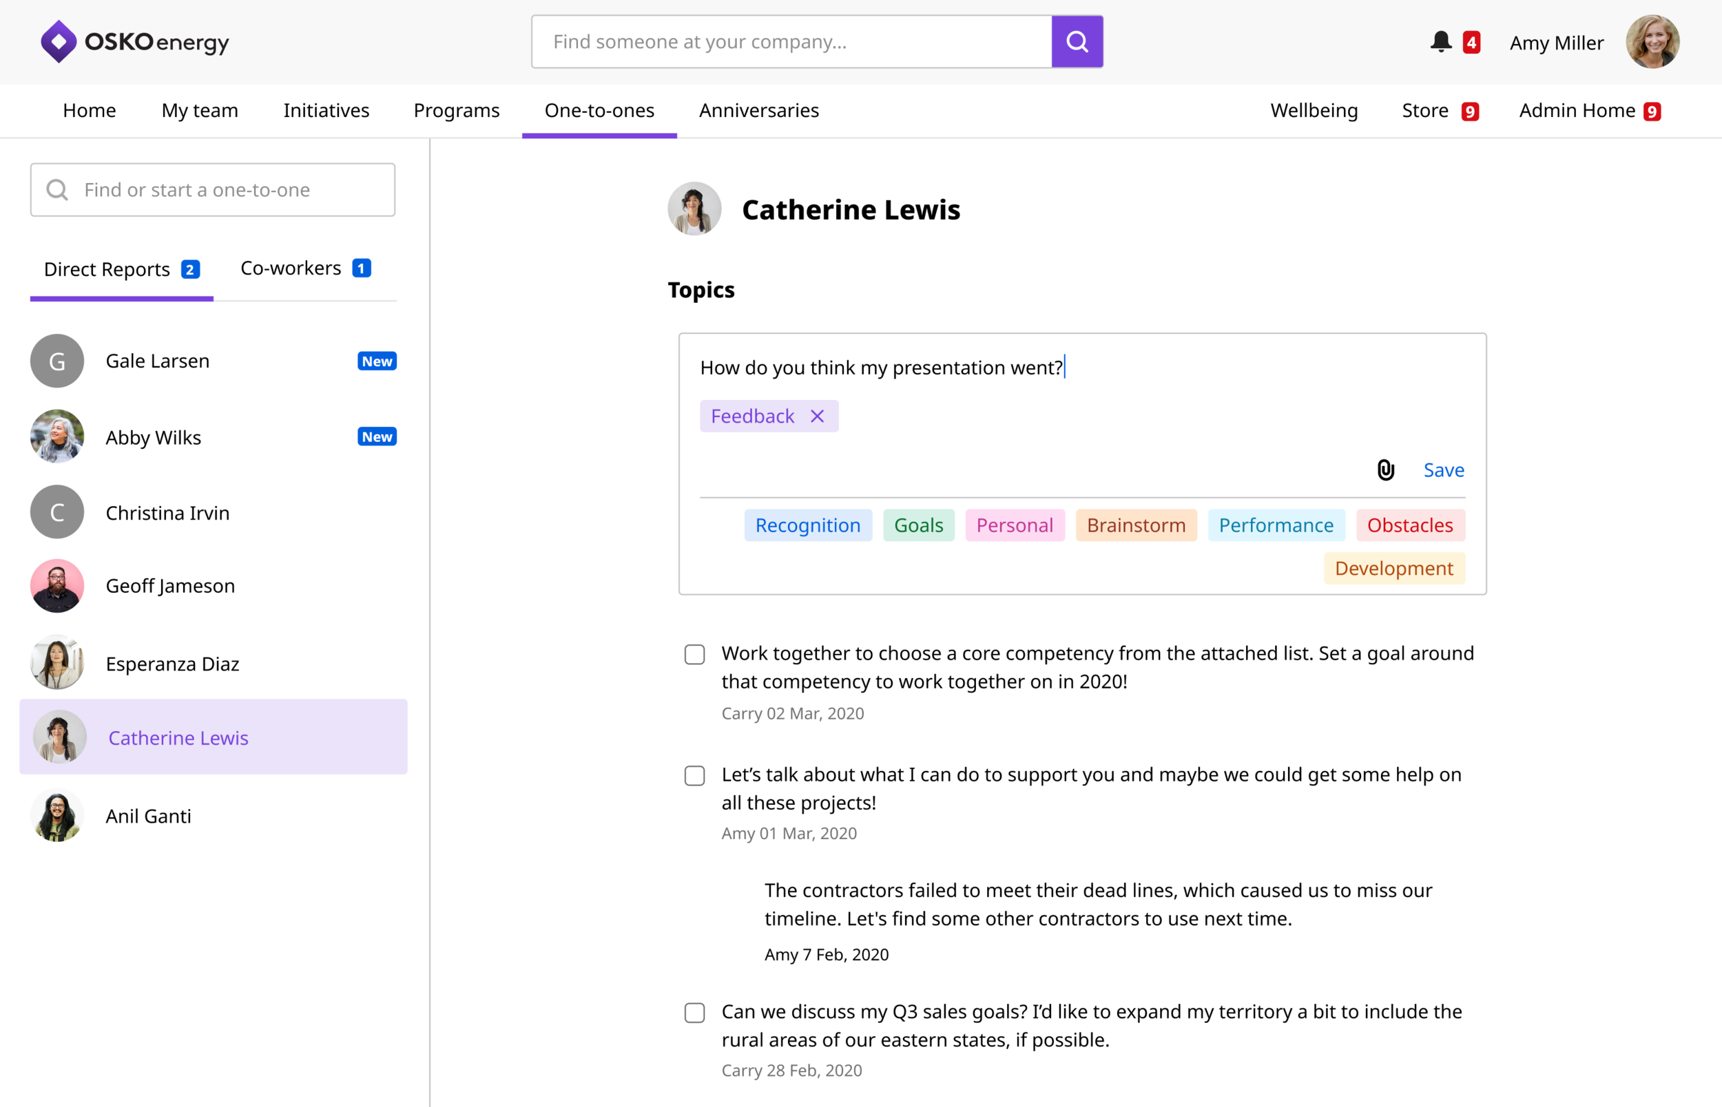Select Abby Wilks in the list

214,436
